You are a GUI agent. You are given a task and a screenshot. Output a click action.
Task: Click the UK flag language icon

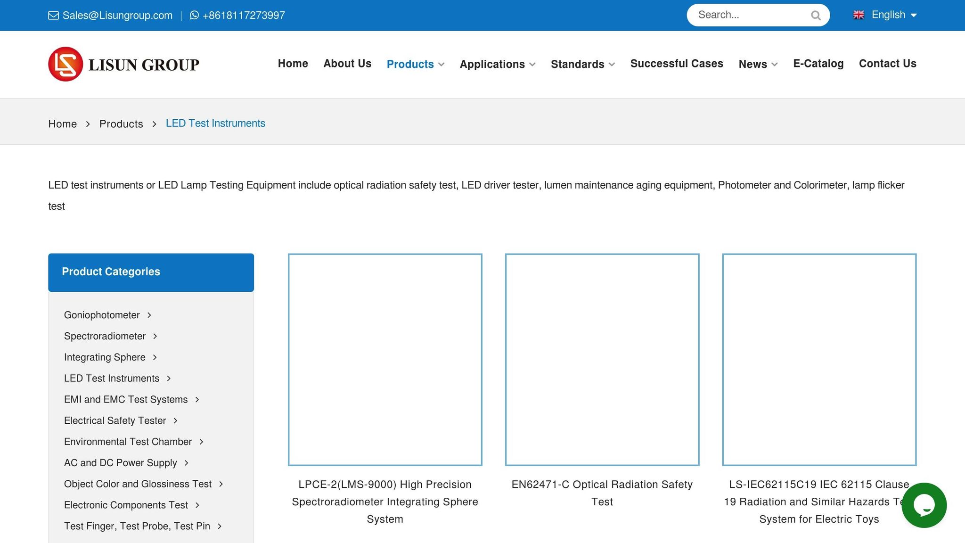pos(859,15)
